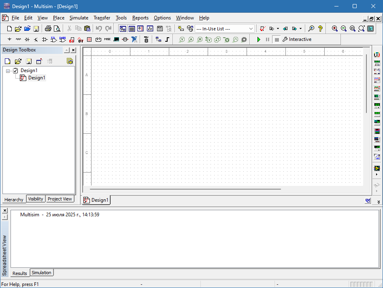The image size is (383, 288).
Task: Open Database Manager icon
Action: (190, 29)
